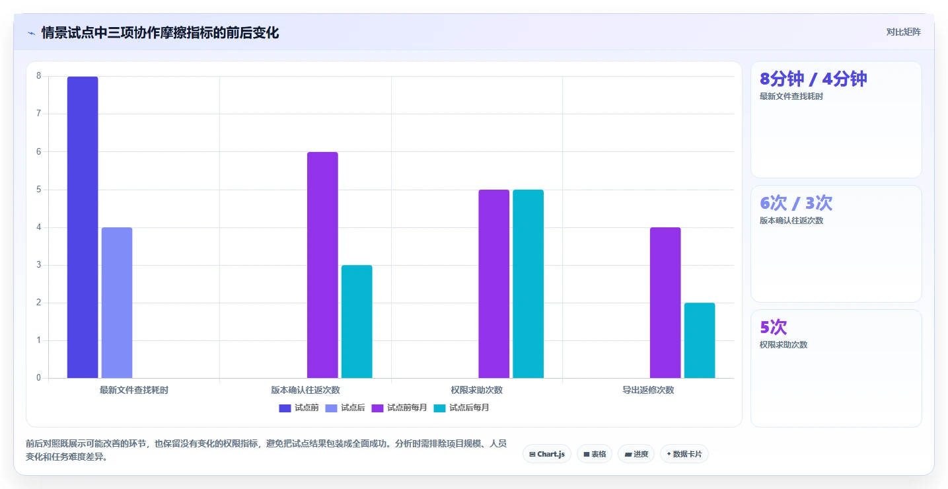Click the title 情景试点中三项协作摩擦指标的前后变化
This screenshot has width=948, height=489.
pos(160,32)
